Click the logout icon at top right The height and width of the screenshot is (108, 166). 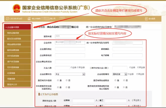tap(146, 19)
